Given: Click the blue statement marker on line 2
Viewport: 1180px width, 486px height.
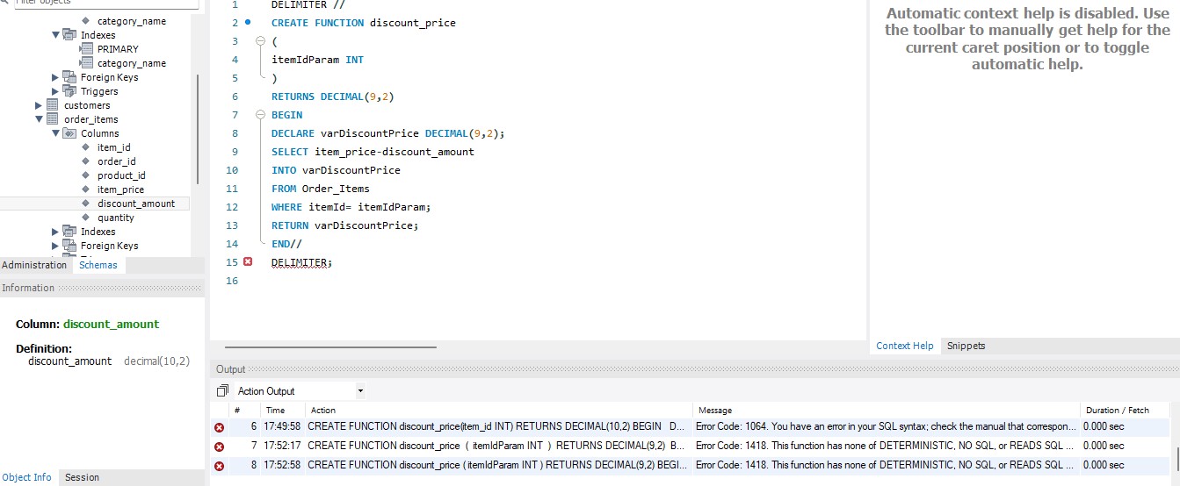Looking at the screenshot, I should coord(248,23).
